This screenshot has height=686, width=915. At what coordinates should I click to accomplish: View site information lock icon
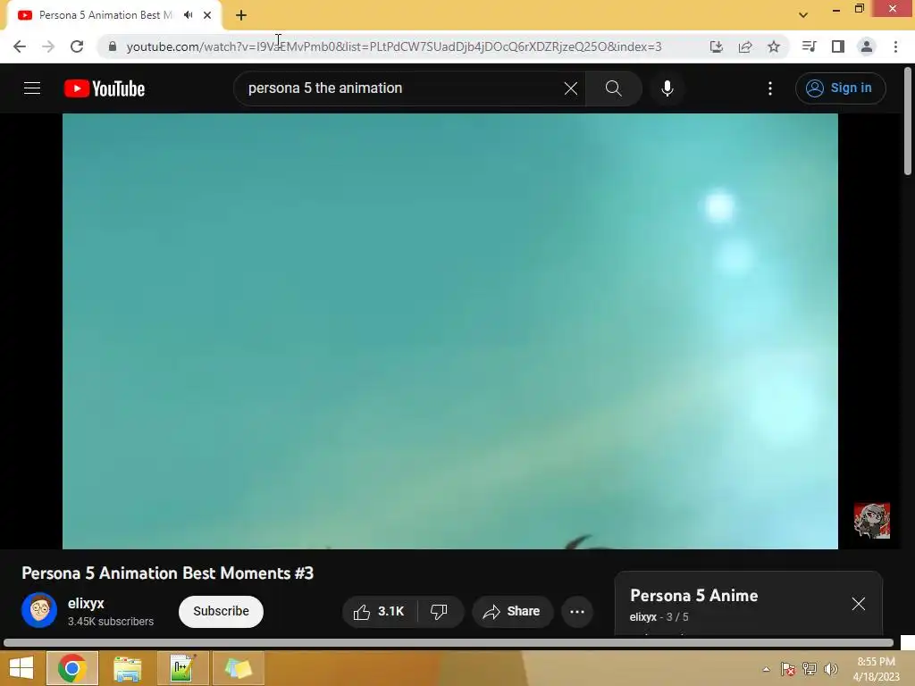(112, 46)
